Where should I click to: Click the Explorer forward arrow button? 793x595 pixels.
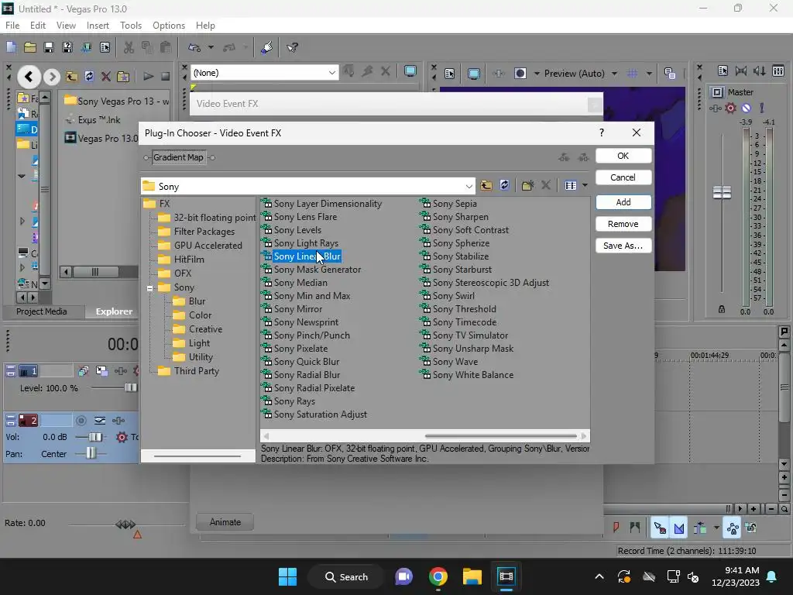(x=51, y=77)
